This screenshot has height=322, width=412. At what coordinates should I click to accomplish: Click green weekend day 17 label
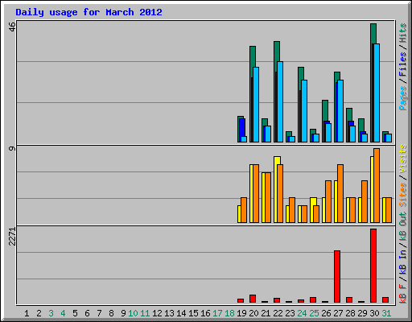tap(217, 313)
